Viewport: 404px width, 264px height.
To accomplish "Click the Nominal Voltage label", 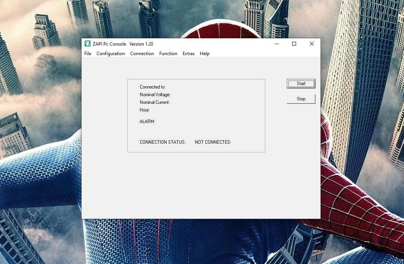I will 155,95.
